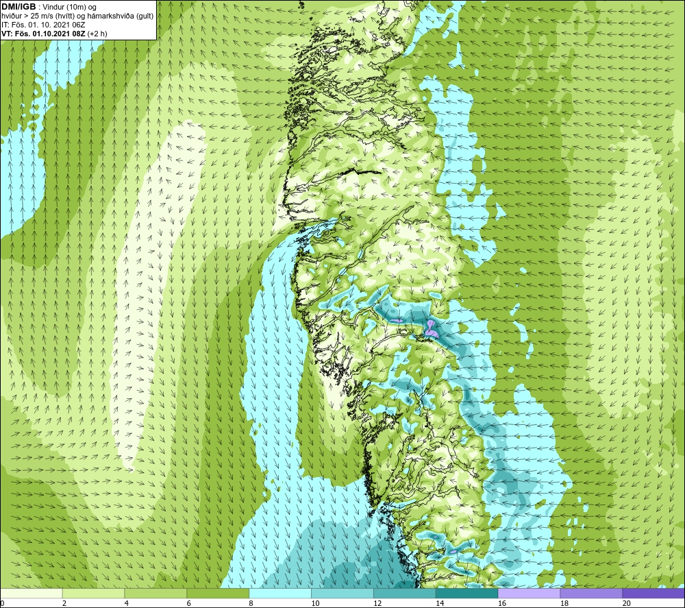Click the legend scale value "8"
The height and width of the screenshot is (608, 685).
tap(251, 603)
